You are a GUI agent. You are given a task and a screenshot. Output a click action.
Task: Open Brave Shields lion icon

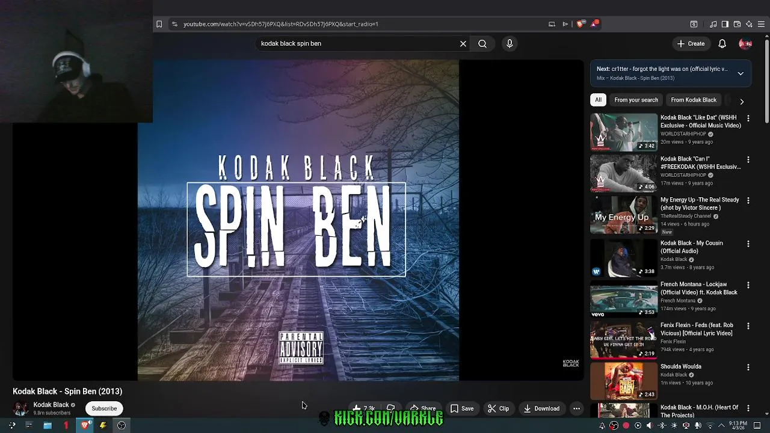coord(580,24)
